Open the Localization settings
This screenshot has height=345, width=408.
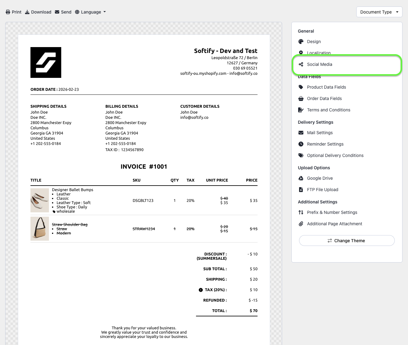tap(319, 53)
